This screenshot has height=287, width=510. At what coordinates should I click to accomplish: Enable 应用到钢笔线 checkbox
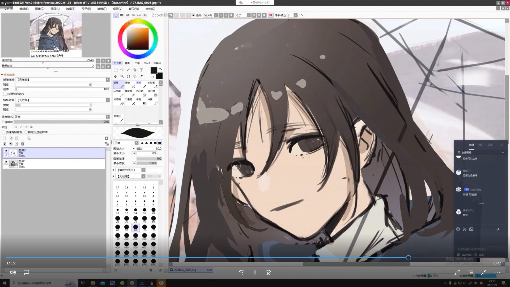(5, 94)
